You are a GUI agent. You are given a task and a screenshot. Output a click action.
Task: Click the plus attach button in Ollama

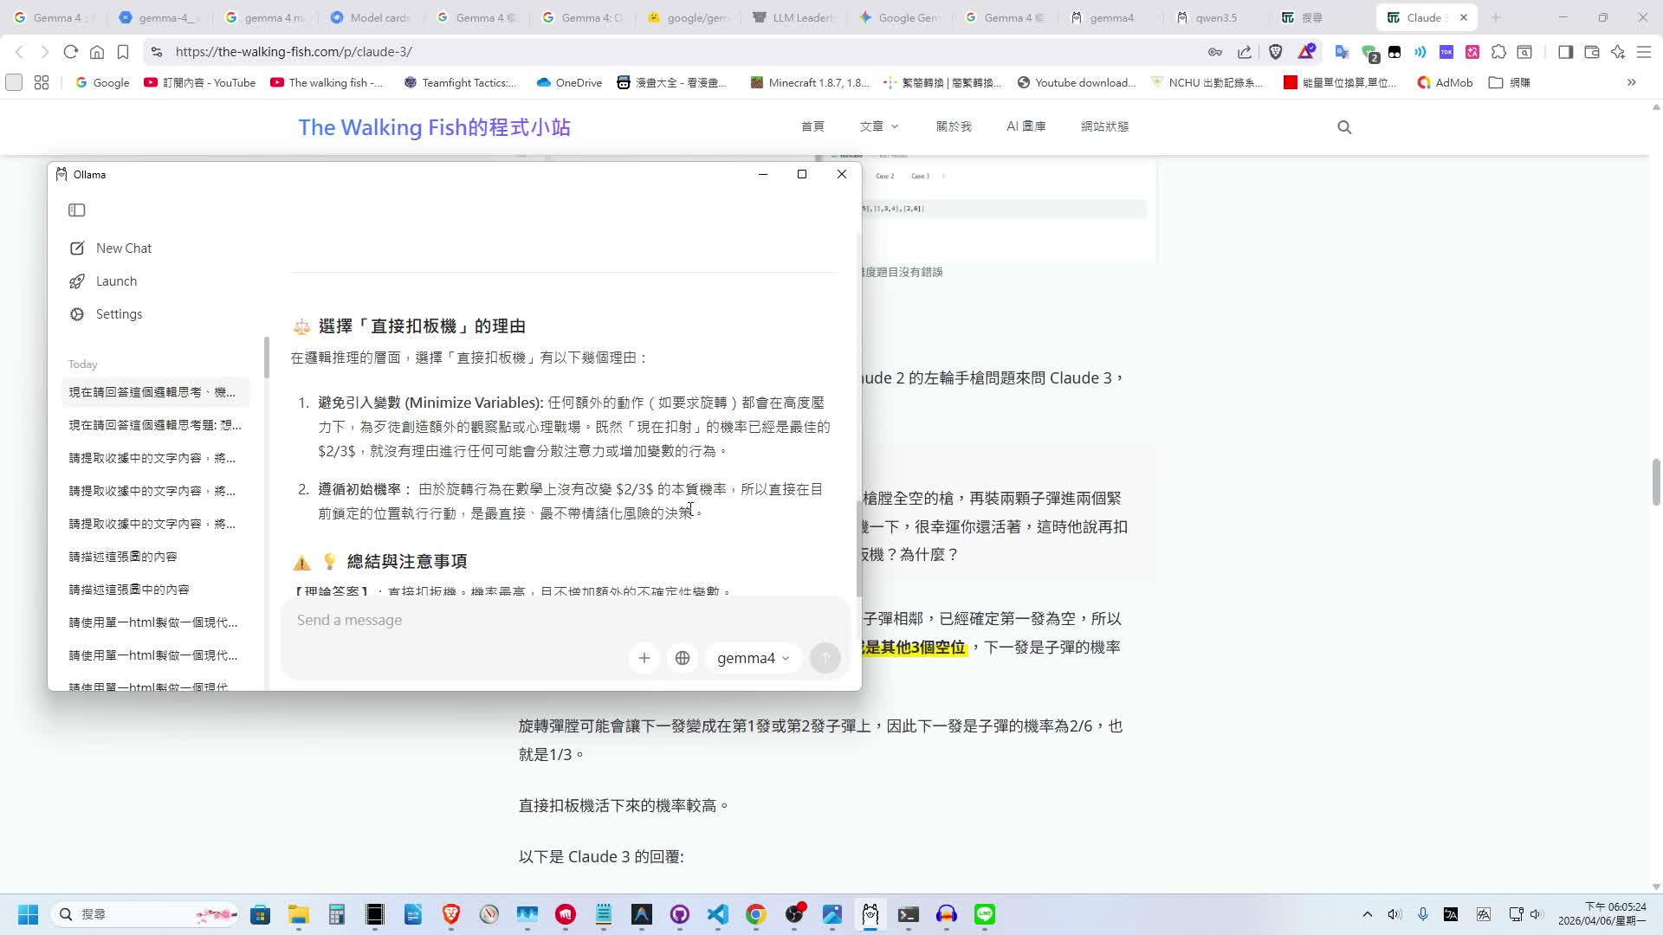[x=644, y=658]
